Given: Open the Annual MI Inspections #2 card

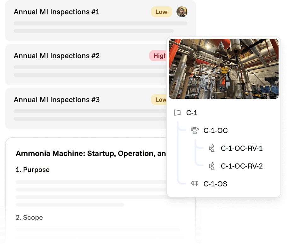Looking at the screenshot, I should 86,64.
